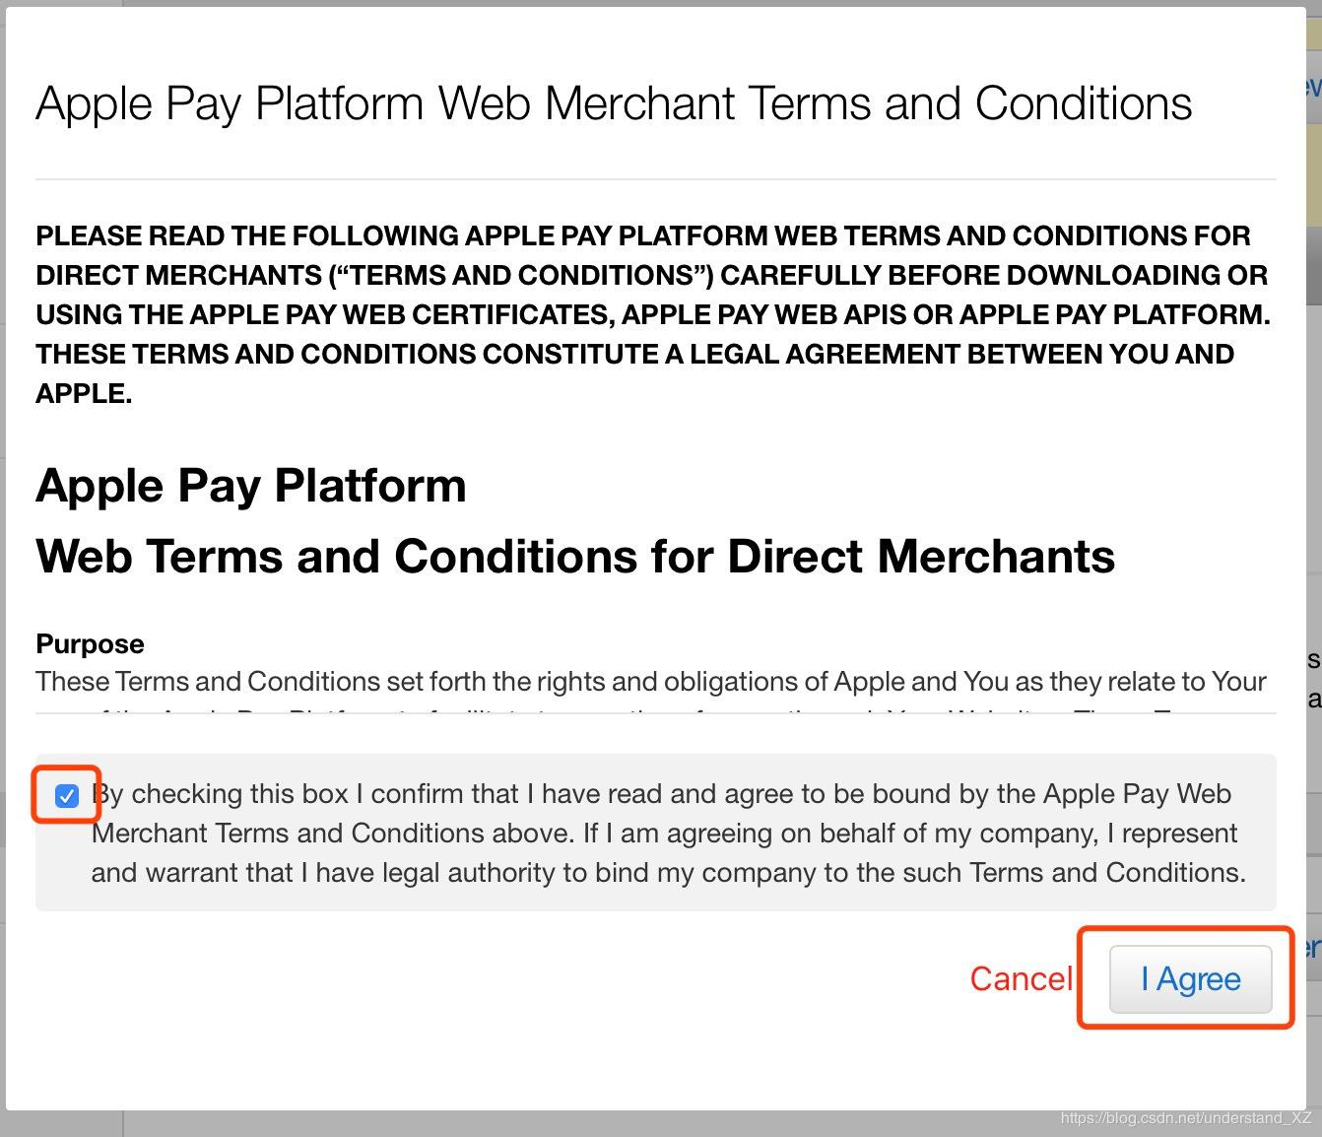
Task: Click the 'PLEASE READ THE FOLLOWING' bold line
Action: click(x=642, y=236)
